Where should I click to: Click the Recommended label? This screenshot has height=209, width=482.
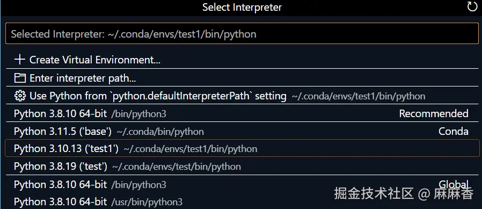[434, 113]
